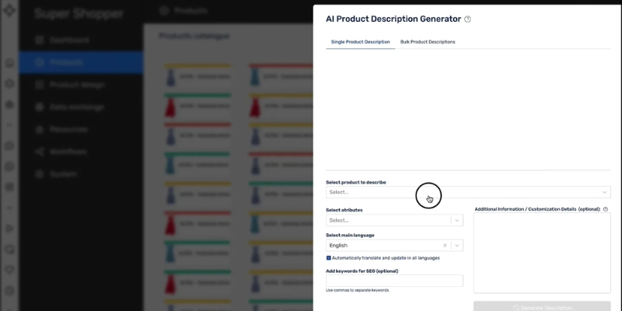
Task: Open Workflows in the sidebar
Action: pos(81,152)
